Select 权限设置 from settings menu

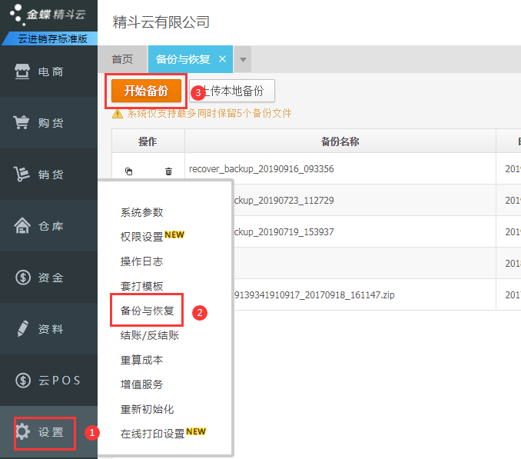[x=141, y=237]
